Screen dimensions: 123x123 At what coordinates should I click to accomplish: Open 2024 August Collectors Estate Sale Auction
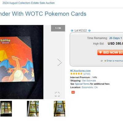[x=29, y=3]
